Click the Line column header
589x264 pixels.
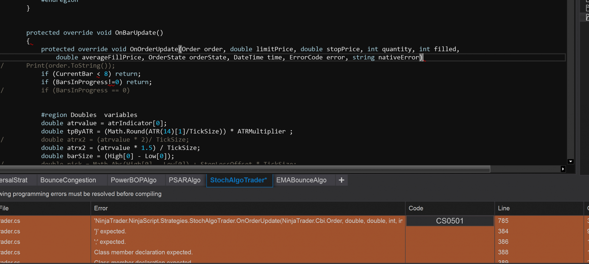[504, 208]
